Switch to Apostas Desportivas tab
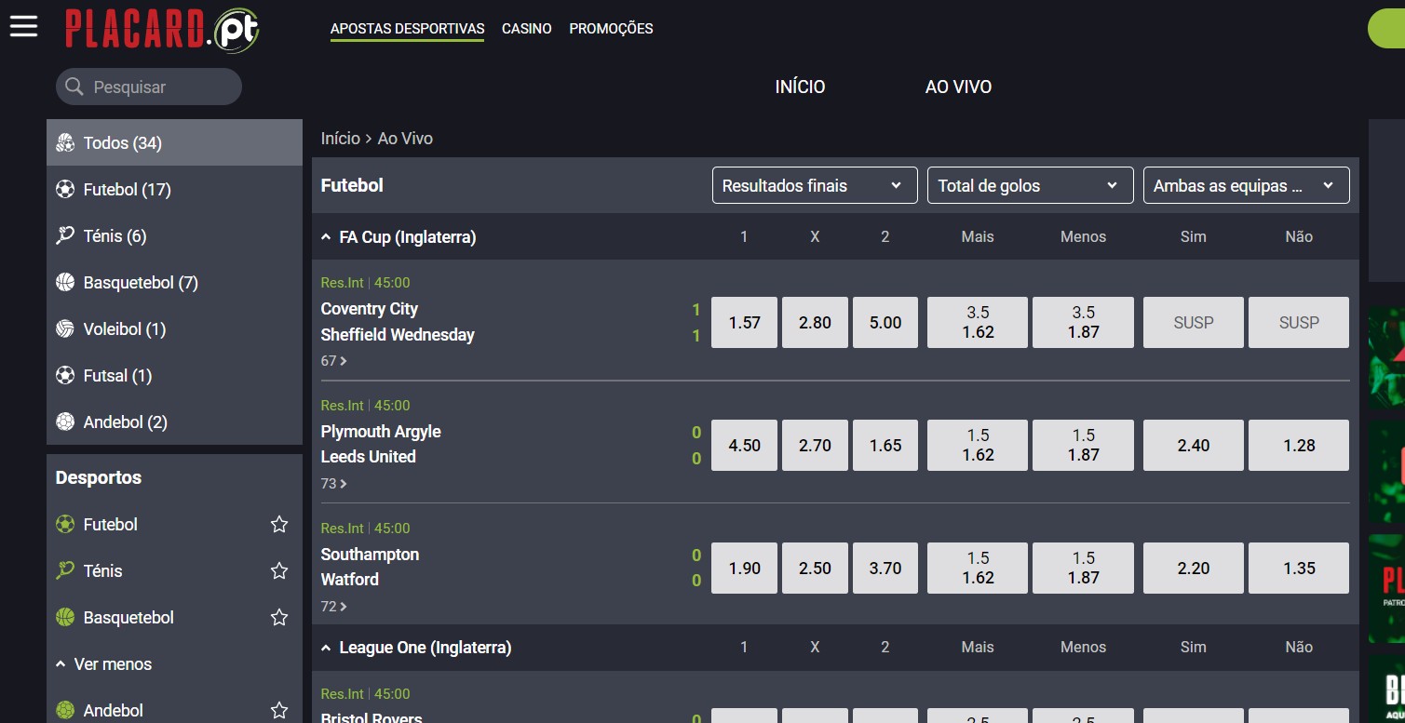 tap(407, 29)
